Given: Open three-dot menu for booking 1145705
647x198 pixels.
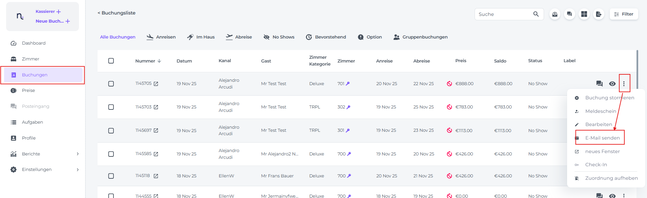Looking at the screenshot, I should [x=624, y=83].
